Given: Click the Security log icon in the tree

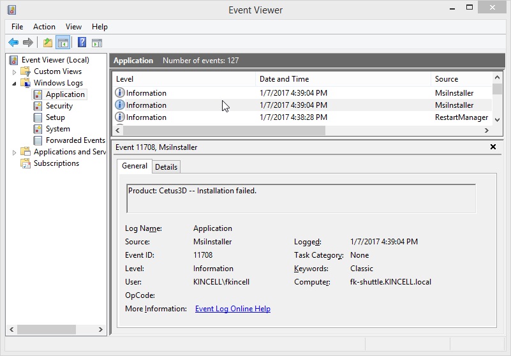Looking at the screenshot, I should coord(38,106).
